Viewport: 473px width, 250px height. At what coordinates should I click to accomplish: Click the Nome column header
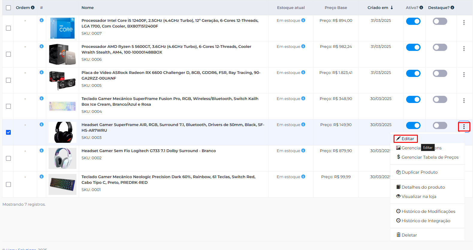pyautogui.click(x=88, y=7)
